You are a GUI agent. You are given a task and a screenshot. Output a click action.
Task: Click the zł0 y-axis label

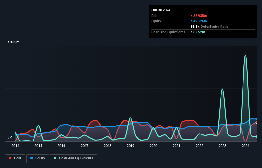(10, 138)
